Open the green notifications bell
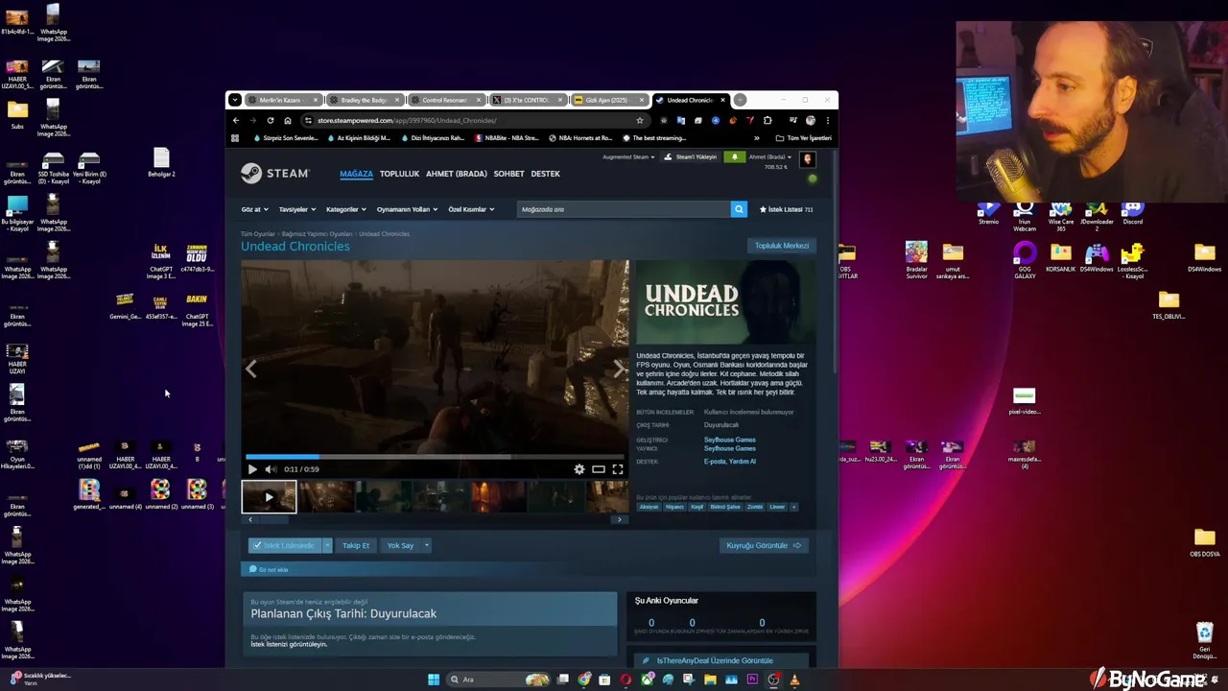Screen dimensions: 1228x691 pos(735,156)
